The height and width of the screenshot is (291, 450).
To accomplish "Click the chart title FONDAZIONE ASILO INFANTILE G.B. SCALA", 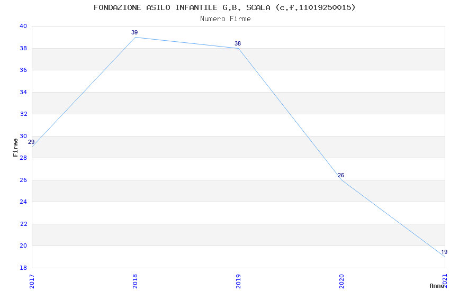I will 224,7.
